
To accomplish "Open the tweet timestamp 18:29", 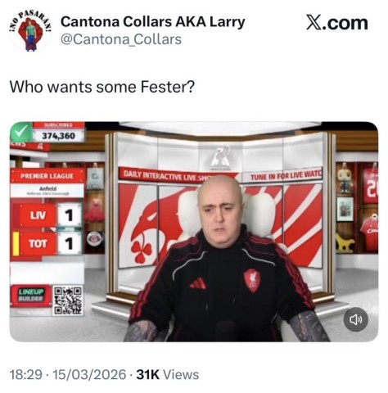I will [26, 374].
